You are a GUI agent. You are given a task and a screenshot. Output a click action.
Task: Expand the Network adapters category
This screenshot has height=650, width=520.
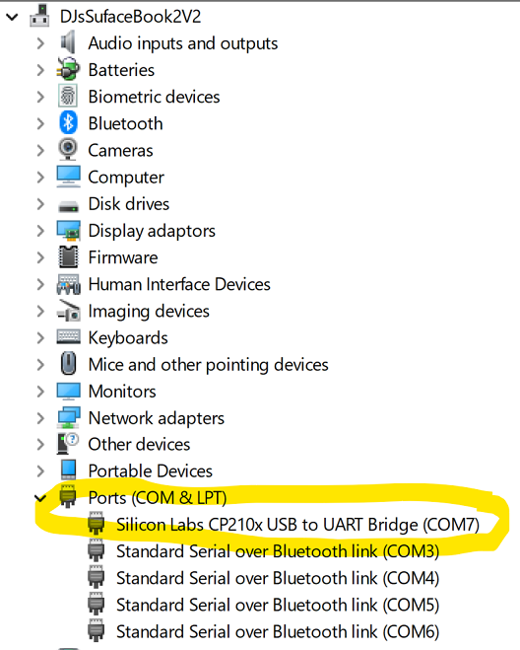click(x=40, y=418)
